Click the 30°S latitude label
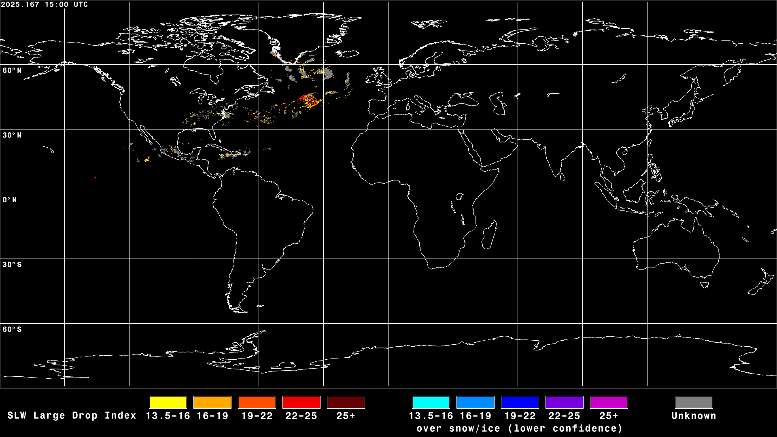 coord(12,265)
